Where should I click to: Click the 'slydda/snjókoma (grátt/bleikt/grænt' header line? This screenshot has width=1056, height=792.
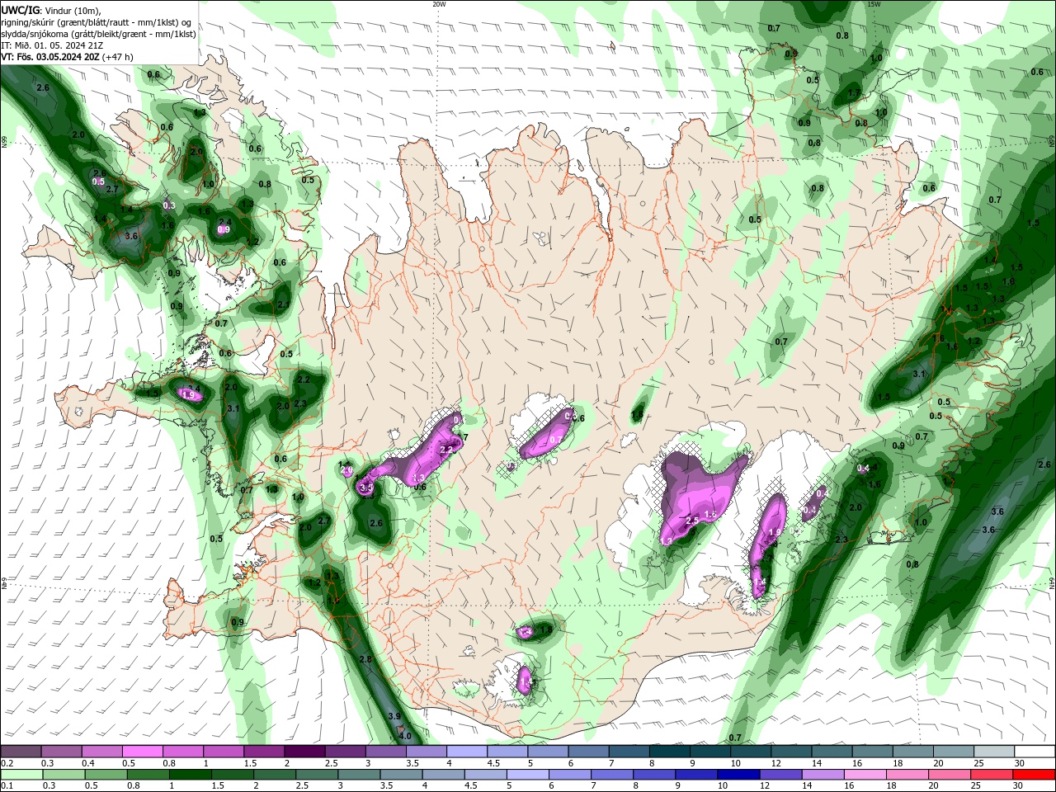98,34
